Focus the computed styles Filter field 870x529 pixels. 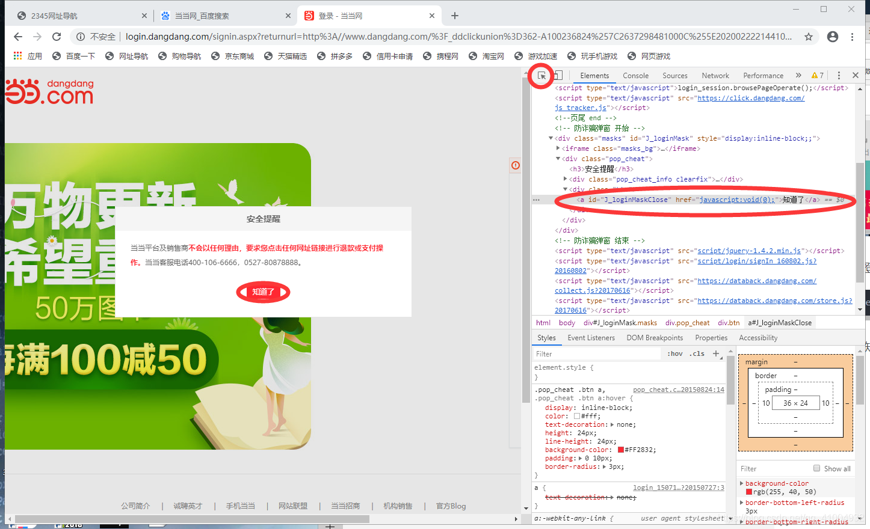(773, 468)
